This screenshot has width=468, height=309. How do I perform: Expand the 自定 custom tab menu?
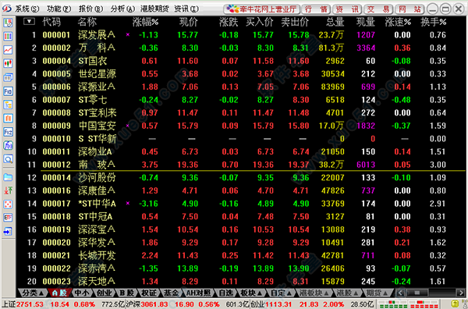point(281,293)
